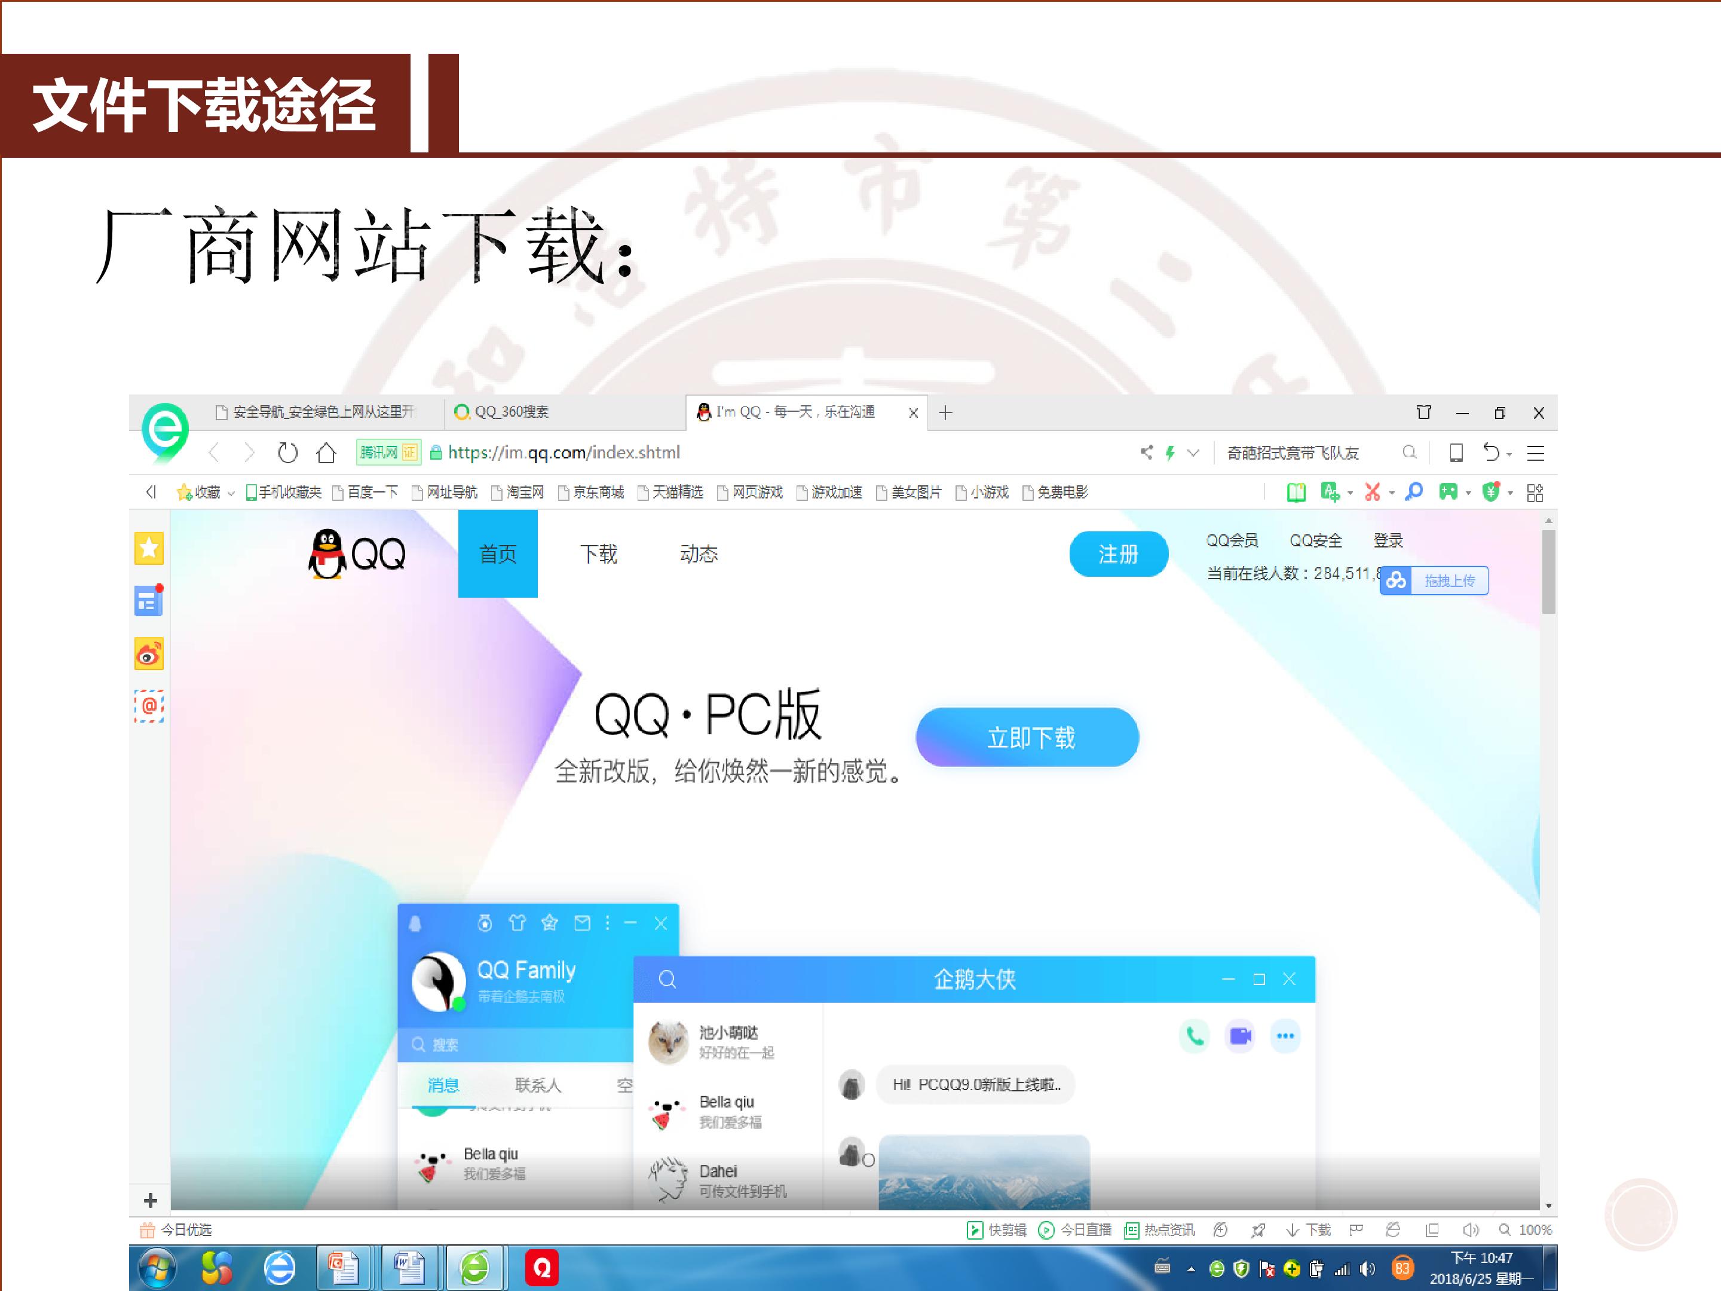The width and height of the screenshot is (1721, 1291).
Task: Open the 下载 manager in status bar
Action: [x=1308, y=1229]
